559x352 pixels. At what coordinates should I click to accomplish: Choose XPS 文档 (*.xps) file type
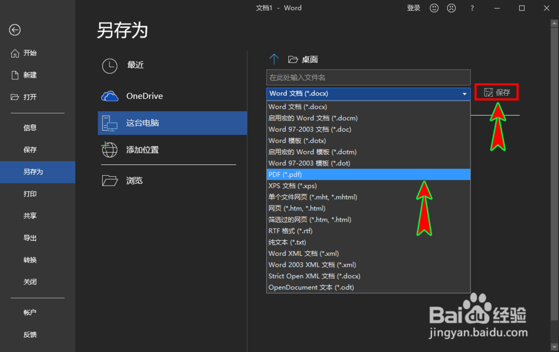tap(368, 185)
